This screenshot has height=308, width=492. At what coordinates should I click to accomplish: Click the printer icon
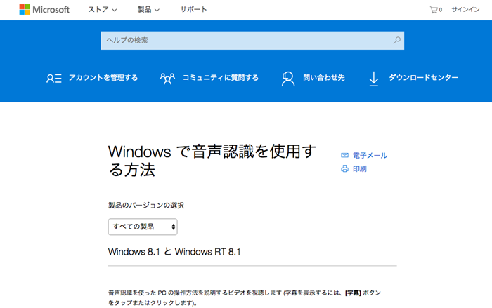point(344,168)
